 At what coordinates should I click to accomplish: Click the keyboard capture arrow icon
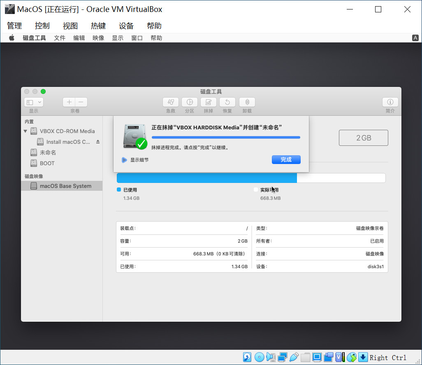pyautogui.click(x=363, y=357)
